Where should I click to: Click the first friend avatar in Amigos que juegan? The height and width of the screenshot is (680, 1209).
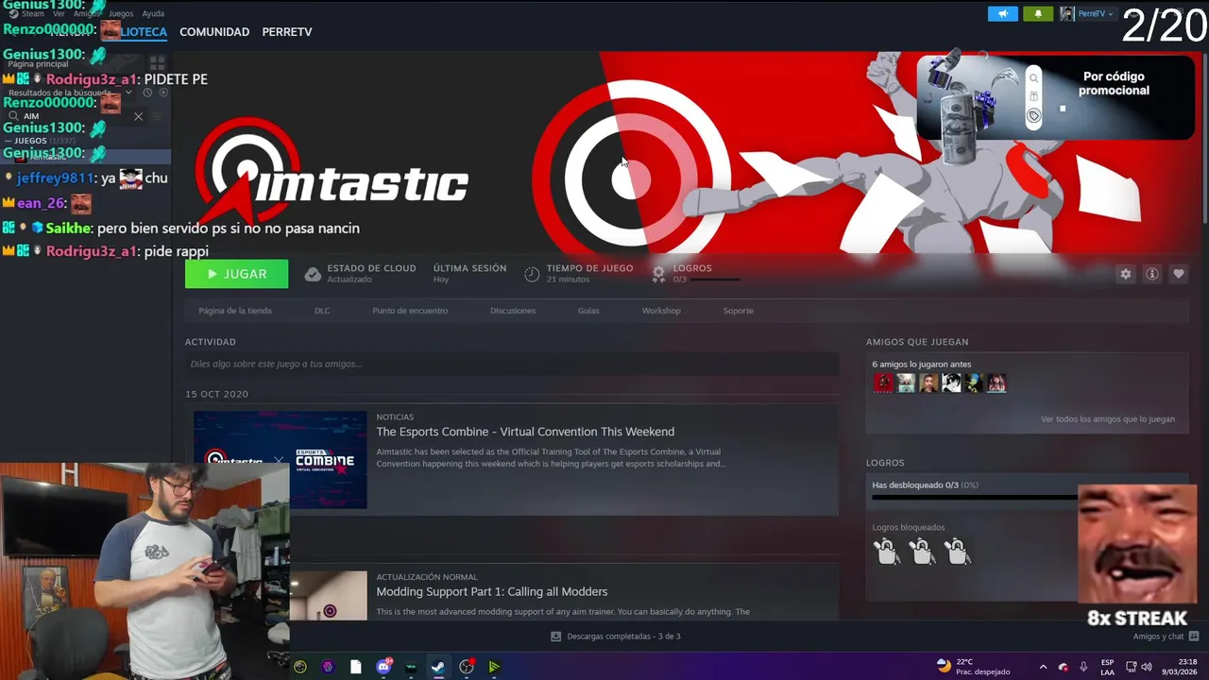pyautogui.click(x=883, y=382)
